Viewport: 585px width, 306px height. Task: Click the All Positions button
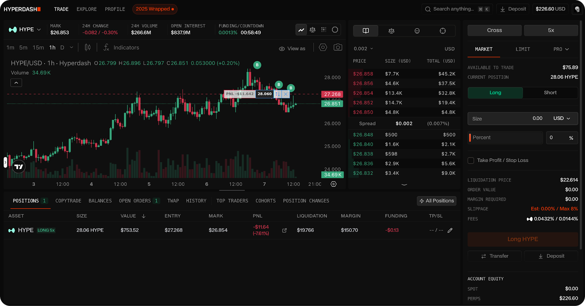pos(437,201)
